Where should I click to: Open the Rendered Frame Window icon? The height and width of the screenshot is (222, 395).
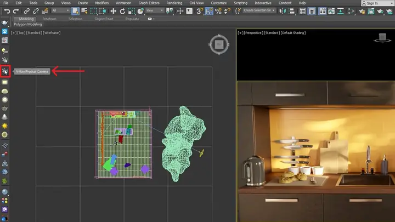click(x=371, y=11)
